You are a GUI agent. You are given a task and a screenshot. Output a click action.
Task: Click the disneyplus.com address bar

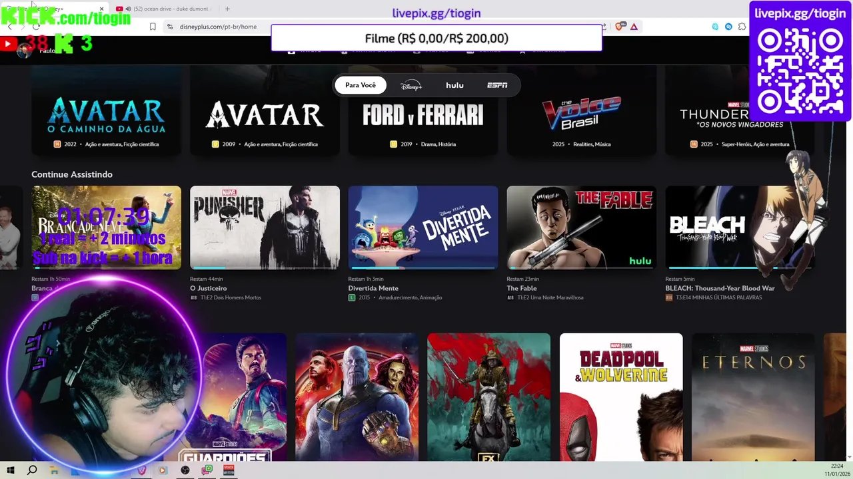pos(218,27)
